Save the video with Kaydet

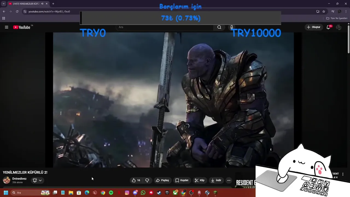(x=182, y=180)
